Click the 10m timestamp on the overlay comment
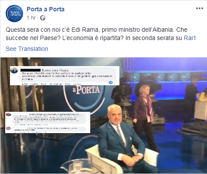 click(68, 84)
